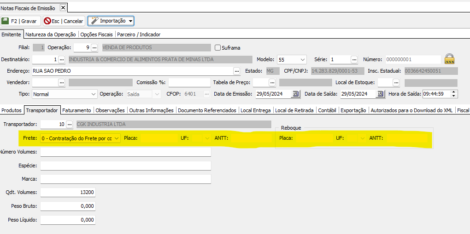Image resolution: width=470 pixels, height=234 pixels.
Task: Enable the Suframa checkbox
Action: click(x=218, y=47)
